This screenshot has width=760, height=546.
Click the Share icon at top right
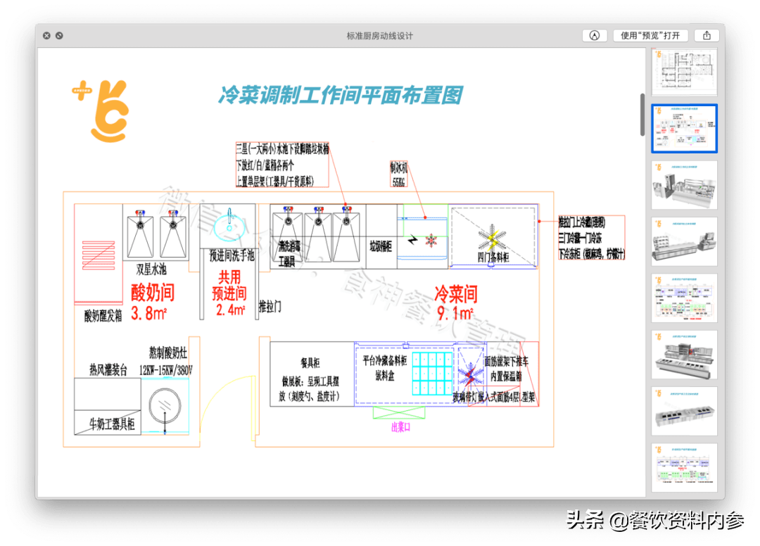point(707,35)
